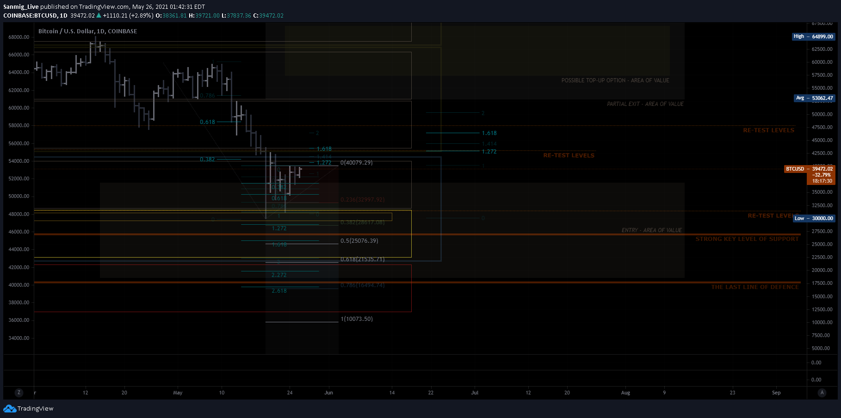Click the close price C:39472.02 in header
The image size is (841, 418).
coord(268,16)
